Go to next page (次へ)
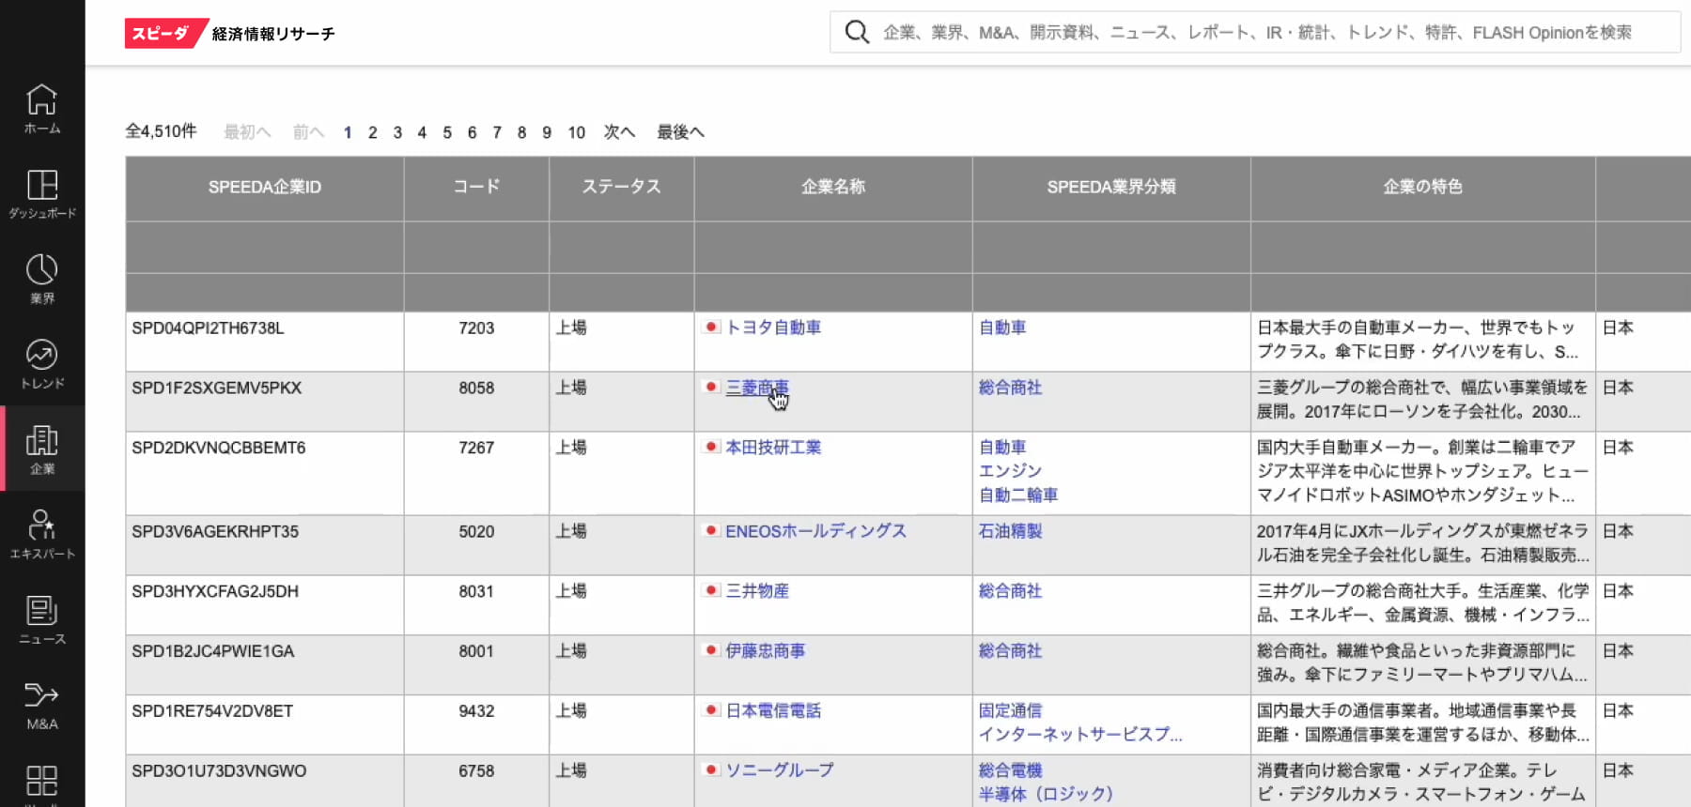The height and width of the screenshot is (807, 1691). [619, 132]
